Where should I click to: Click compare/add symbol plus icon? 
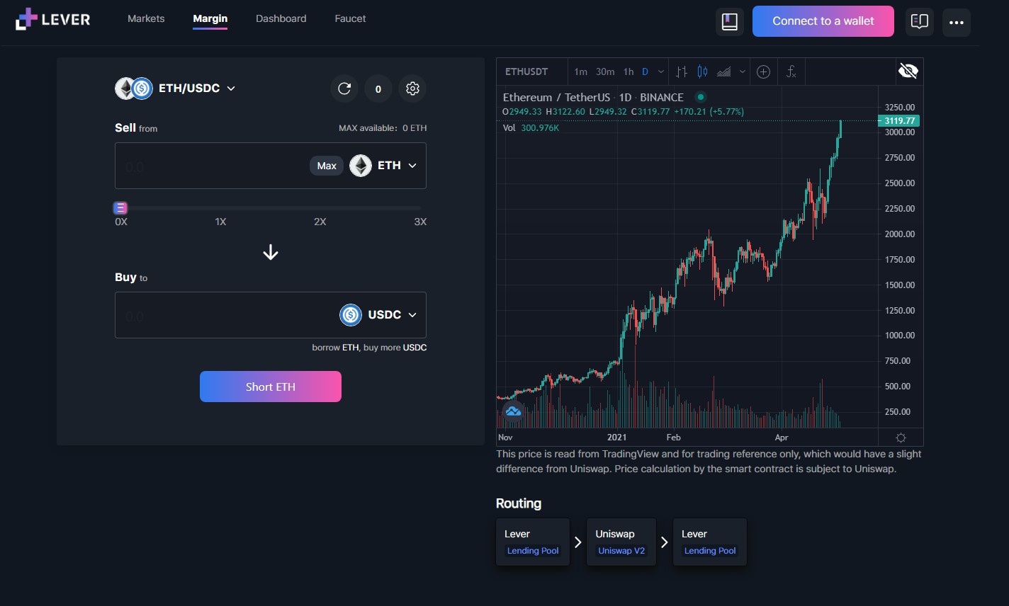click(763, 72)
